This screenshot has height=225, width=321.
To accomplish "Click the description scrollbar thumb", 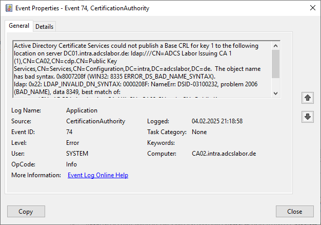I will (x=276, y=63).
